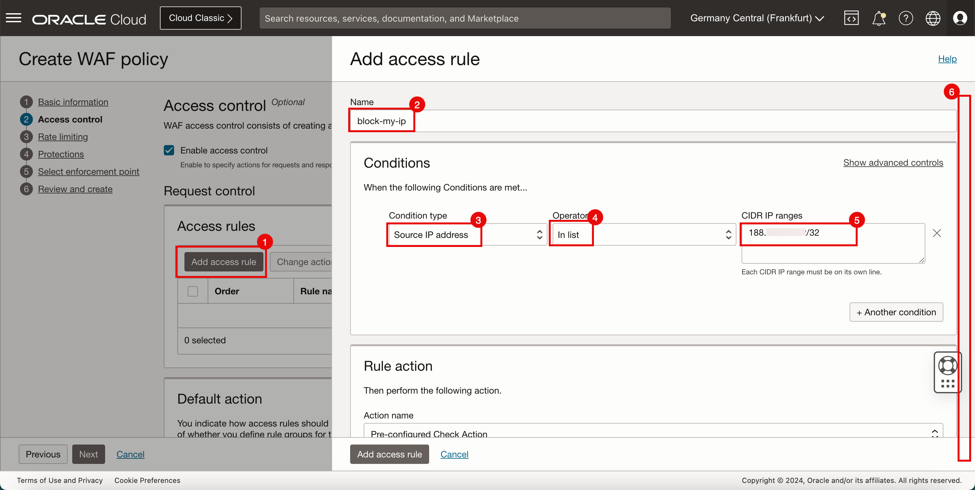Click the Review and create step menu item
This screenshot has width=975, height=490.
click(x=75, y=189)
